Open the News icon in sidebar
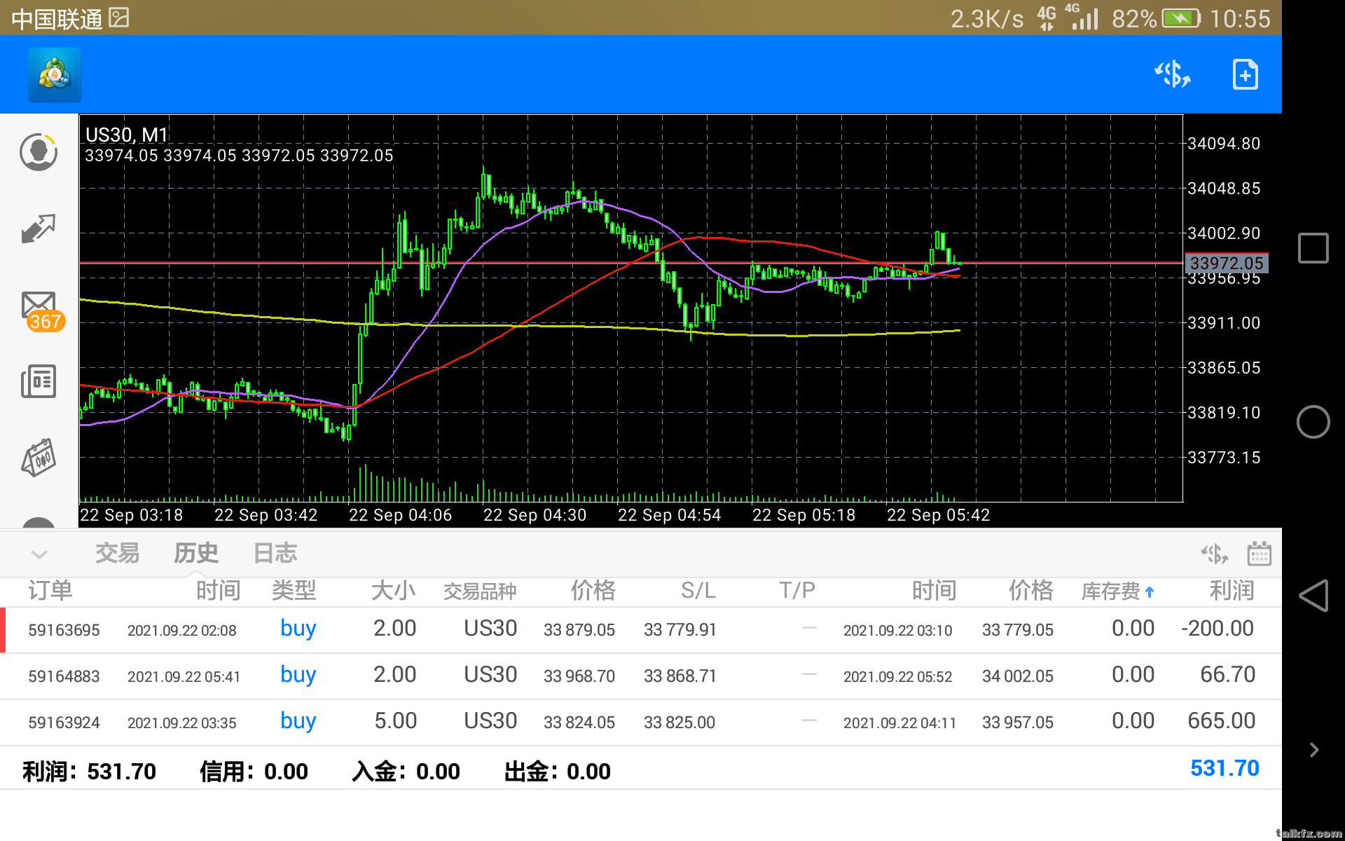Viewport: 1345px width, 841px height. point(39,381)
